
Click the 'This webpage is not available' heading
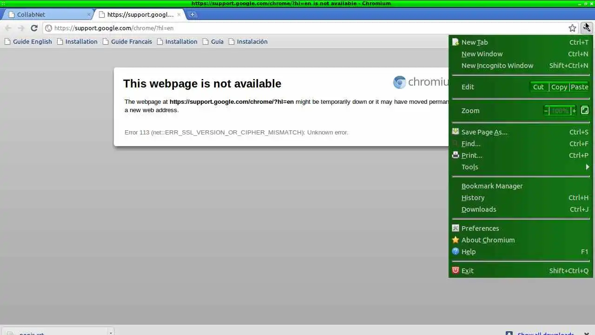point(202,84)
